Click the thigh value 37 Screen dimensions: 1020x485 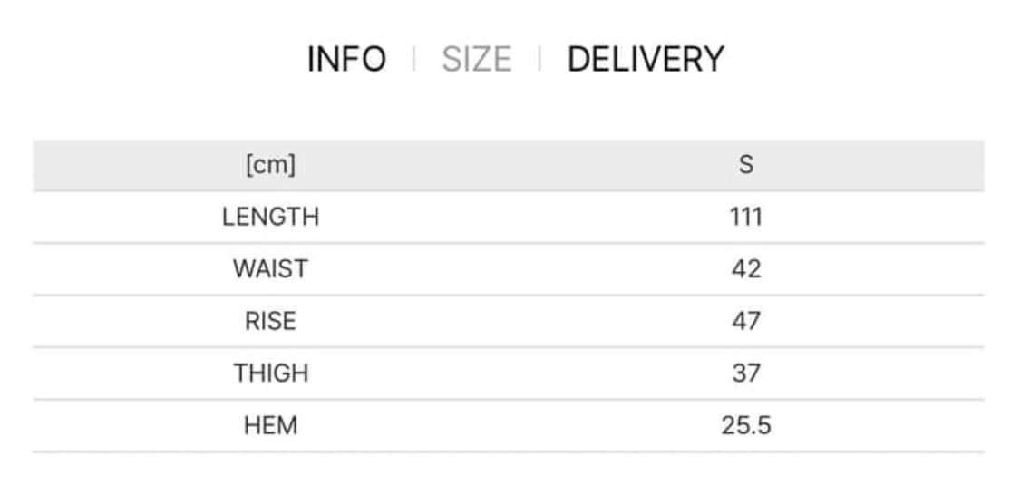click(745, 373)
